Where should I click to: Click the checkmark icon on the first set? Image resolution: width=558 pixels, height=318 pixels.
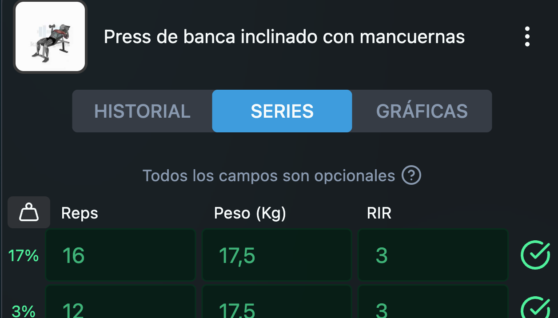point(535,255)
